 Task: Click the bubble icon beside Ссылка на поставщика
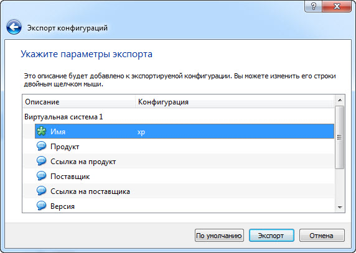click(x=41, y=191)
